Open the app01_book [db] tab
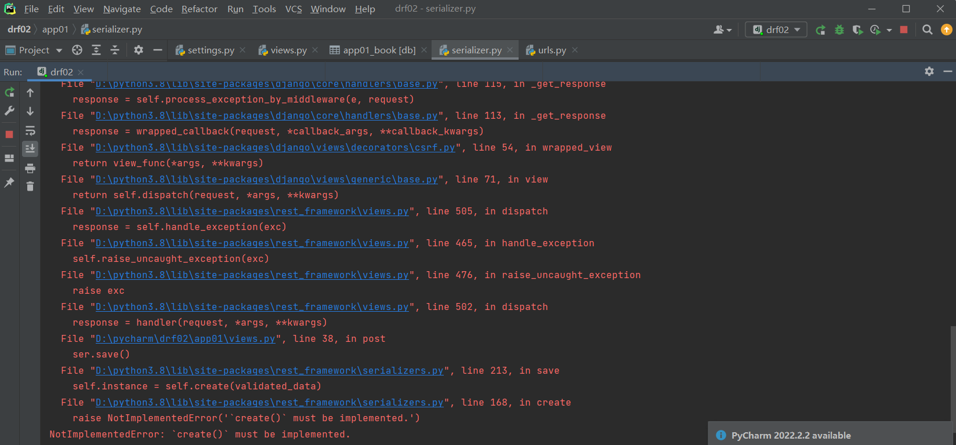This screenshot has width=956, height=445. 379,50
